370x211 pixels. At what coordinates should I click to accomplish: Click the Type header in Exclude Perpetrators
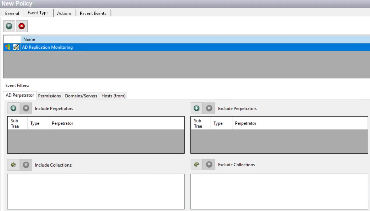[221, 123]
